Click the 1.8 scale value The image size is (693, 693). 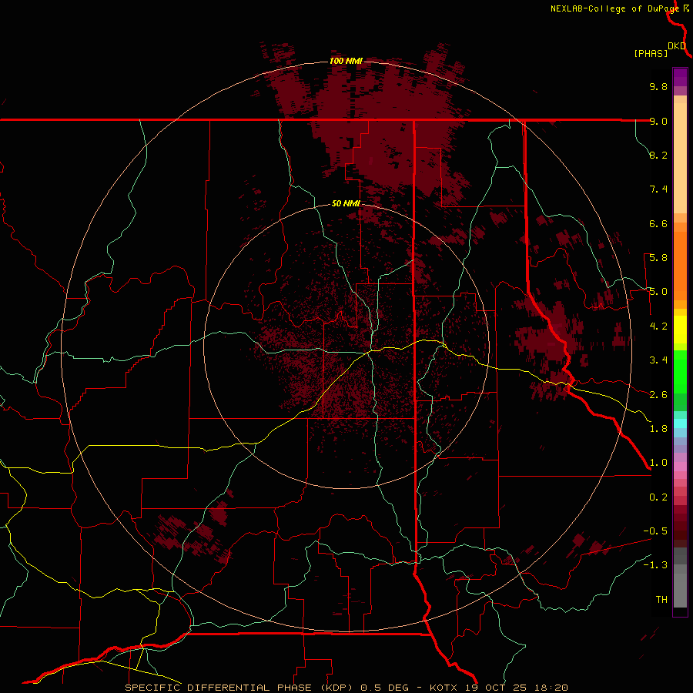tap(658, 429)
